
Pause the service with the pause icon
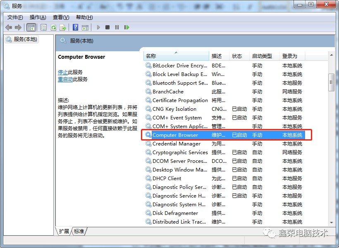tap(117, 27)
